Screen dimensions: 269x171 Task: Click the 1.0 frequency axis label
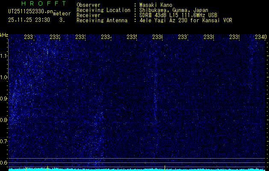tap(4, 77)
